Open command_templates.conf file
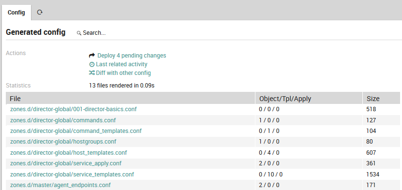This screenshot has width=402, height=190. (x=76, y=131)
